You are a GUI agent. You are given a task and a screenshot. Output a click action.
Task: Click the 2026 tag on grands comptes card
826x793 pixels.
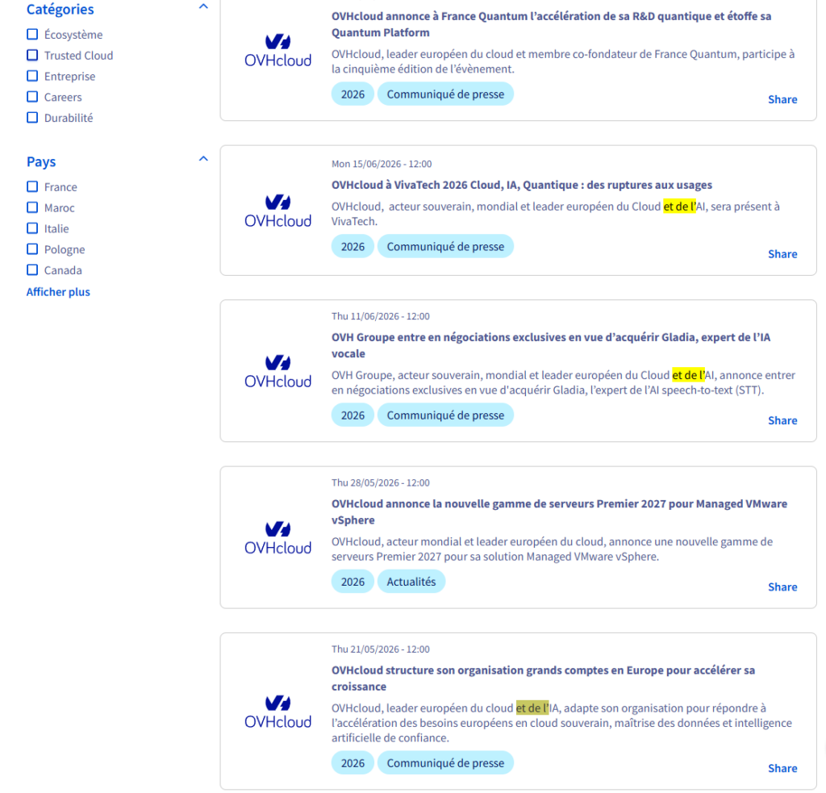tap(353, 763)
